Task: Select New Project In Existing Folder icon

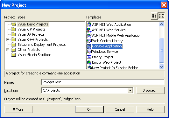Action: pyautogui.click(x=89, y=68)
